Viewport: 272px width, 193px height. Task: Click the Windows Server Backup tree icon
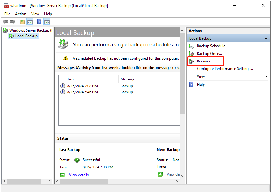pyautogui.click(x=5, y=30)
